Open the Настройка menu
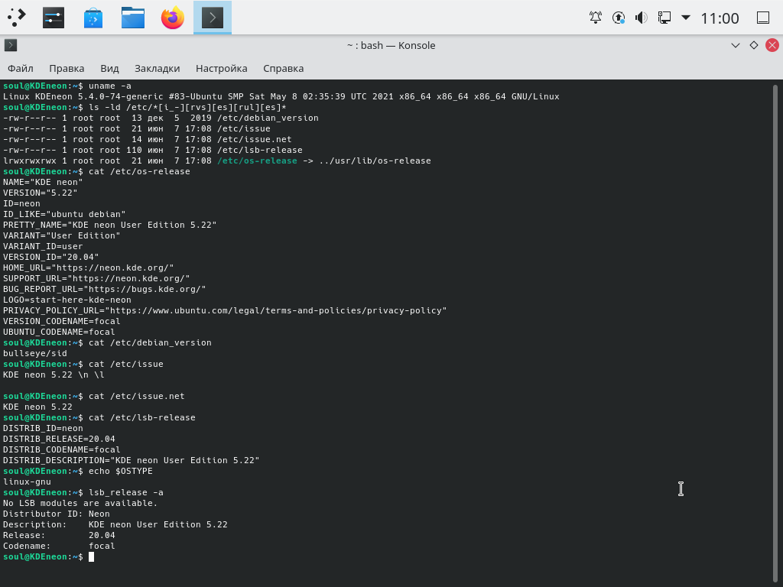The image size is (783, 587). point(221,68)
